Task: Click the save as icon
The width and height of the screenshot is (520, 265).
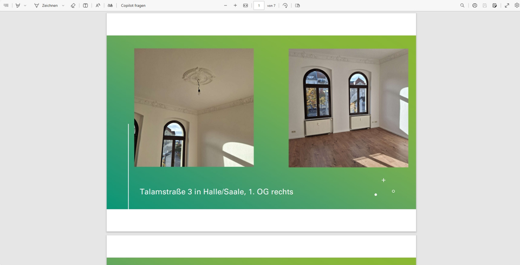Action: pyautogui.click(x=495, y=5)
